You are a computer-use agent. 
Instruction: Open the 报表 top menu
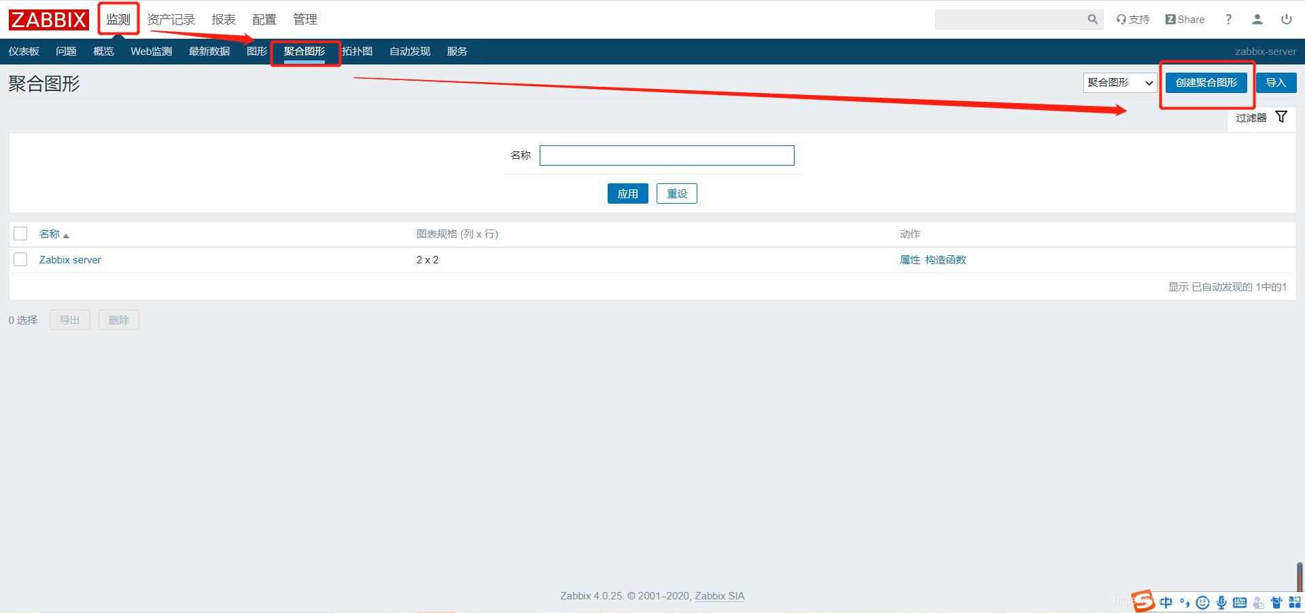pyautogui.click(x=224, y=20)
